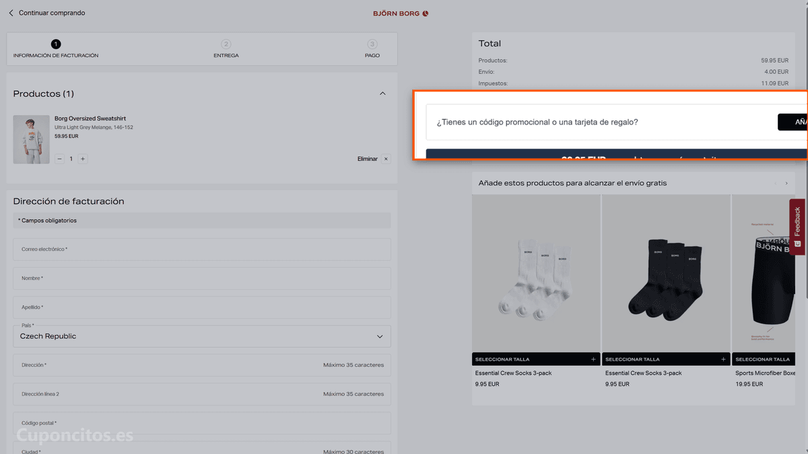This screenshot has height=454, width=808.
Task: Click the white crew socks product image
Action: (x=536, y=274)
